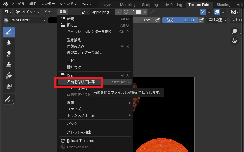
Task: Select the Draw brush tool
Action: (x=9, y=32)
